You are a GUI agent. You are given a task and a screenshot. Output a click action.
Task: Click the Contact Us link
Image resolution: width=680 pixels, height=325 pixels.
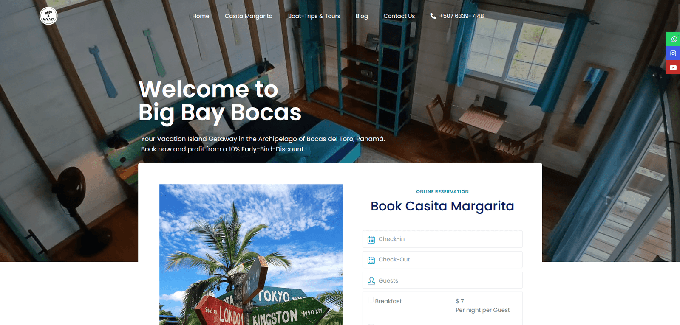click(x=399, y=16)
